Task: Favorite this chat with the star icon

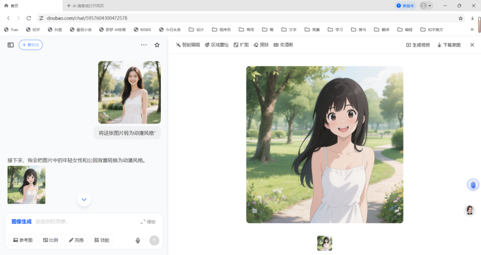Action: (157, 45)
